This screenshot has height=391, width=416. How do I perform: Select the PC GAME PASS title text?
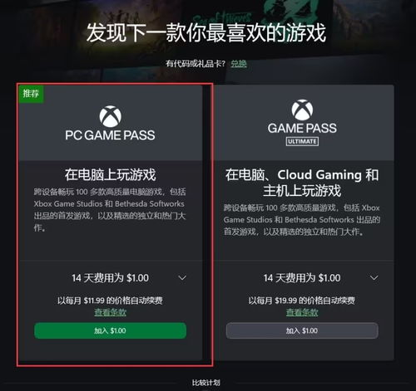110,135
